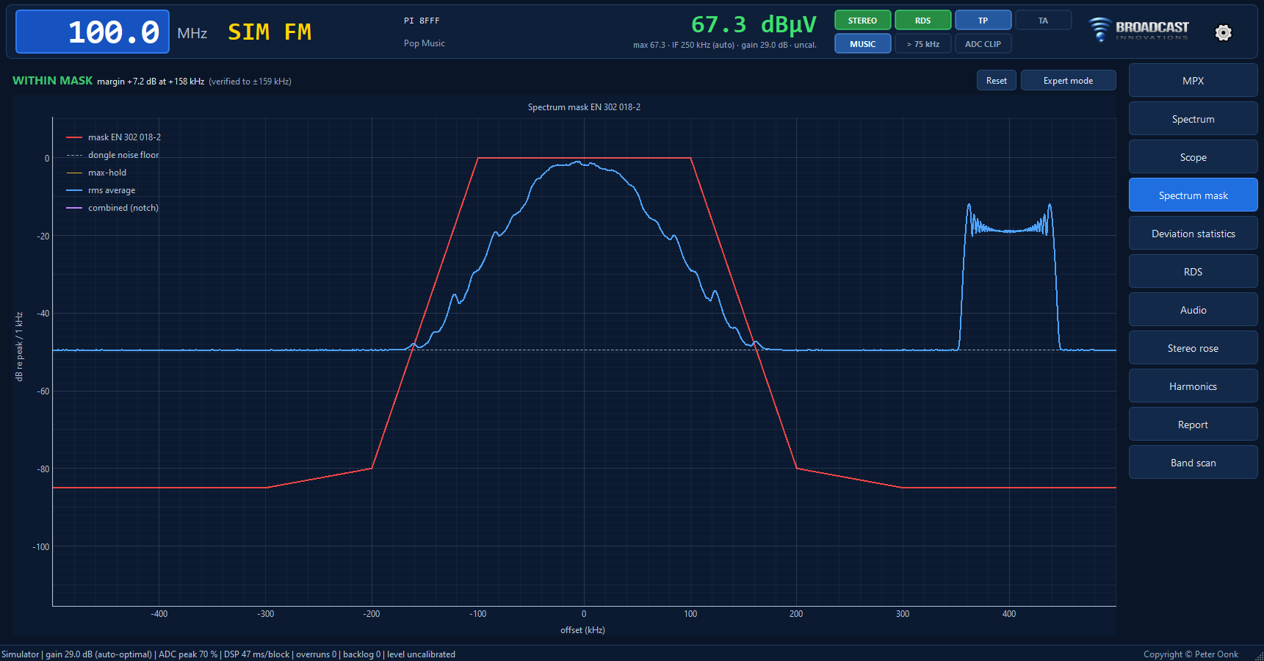1264x661 pixels.
Task: Open the Stereo rose view
Action: 1193,348
